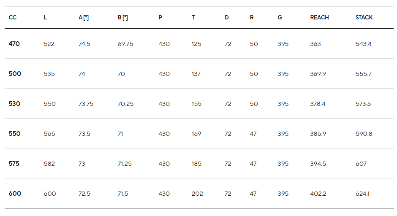Viewport: 397px width, 216px height.
Task: Click the stack value 543.4
Action: tap(363, 44)
